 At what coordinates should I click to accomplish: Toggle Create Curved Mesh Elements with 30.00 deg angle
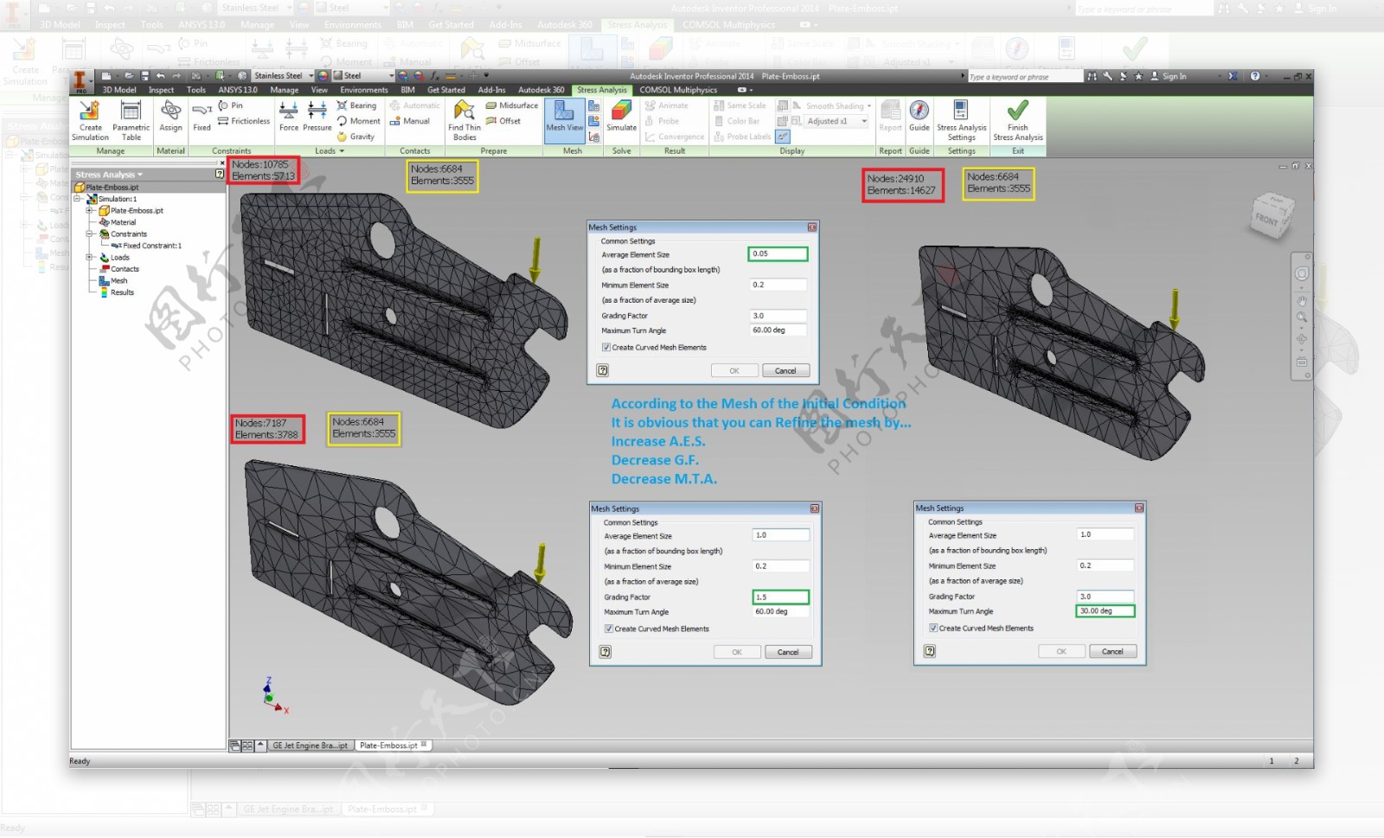tap(933, 628)
